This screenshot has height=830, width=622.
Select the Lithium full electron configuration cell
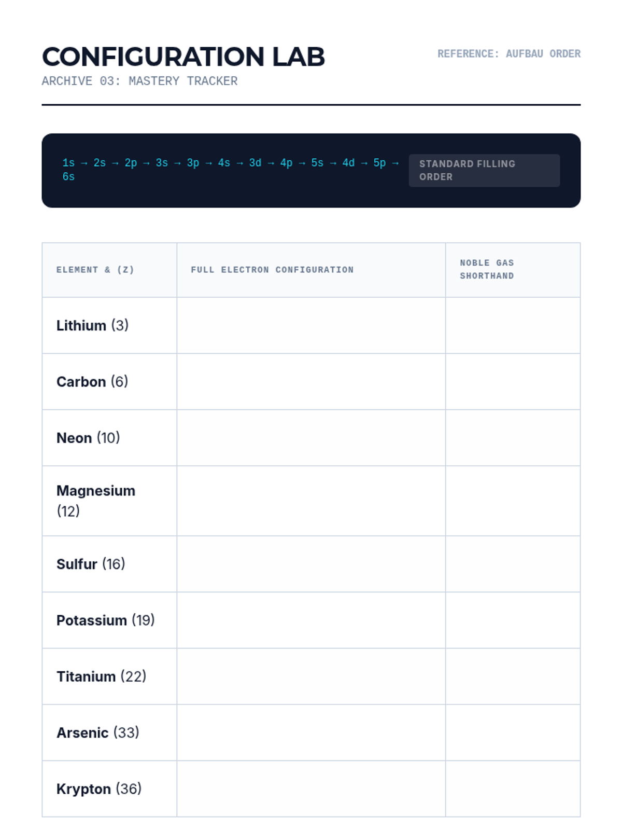tap(311, 325)
